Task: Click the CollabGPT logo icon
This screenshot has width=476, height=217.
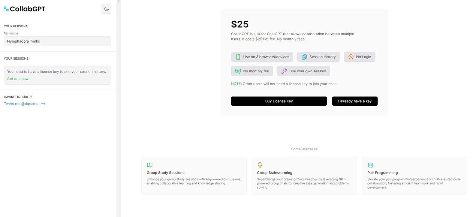Action: tap(6, 9)
